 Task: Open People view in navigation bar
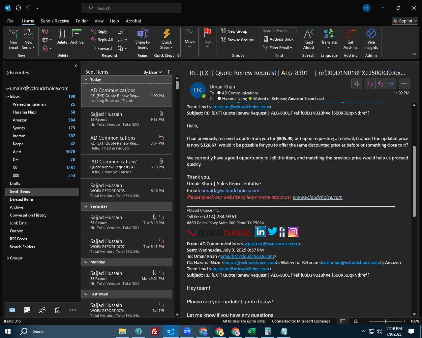tap(42, 310)
